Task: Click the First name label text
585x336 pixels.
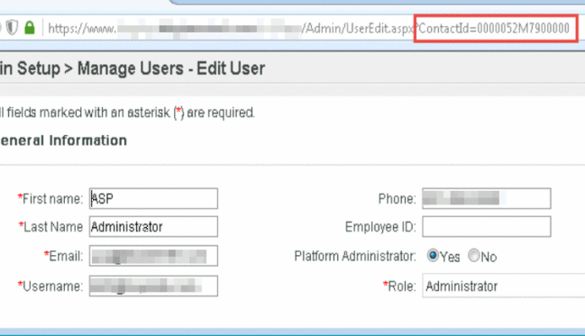Action: point(52,199)
